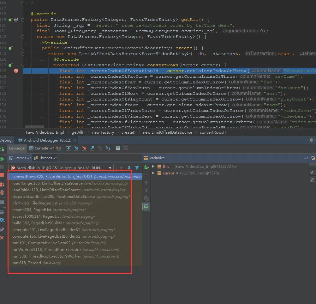
Task: Click the frames filter funnel icon
Action: (x=137, y=167)
